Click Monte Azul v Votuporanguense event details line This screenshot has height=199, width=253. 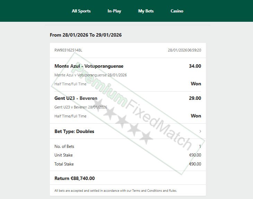tap(90, 75)
